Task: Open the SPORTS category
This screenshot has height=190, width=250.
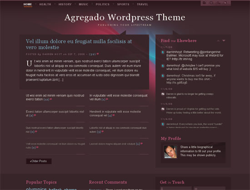Action: (x=123, y=4)
